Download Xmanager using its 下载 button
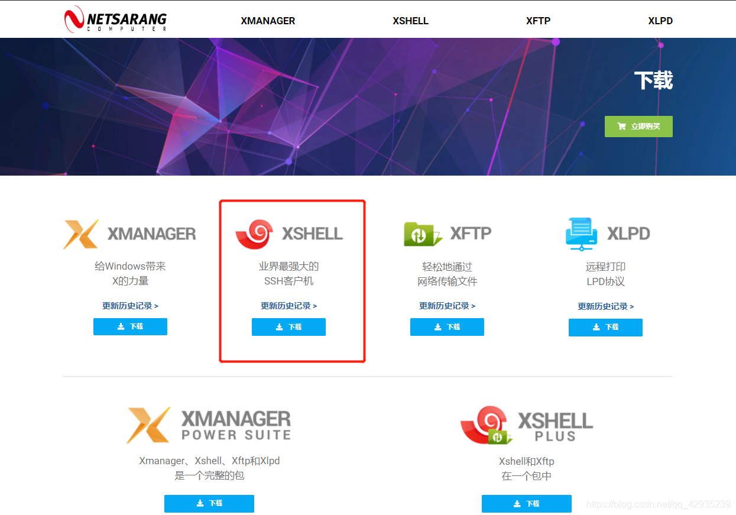Viewport: 736px width, 515px height. click(x=130, y=326)
